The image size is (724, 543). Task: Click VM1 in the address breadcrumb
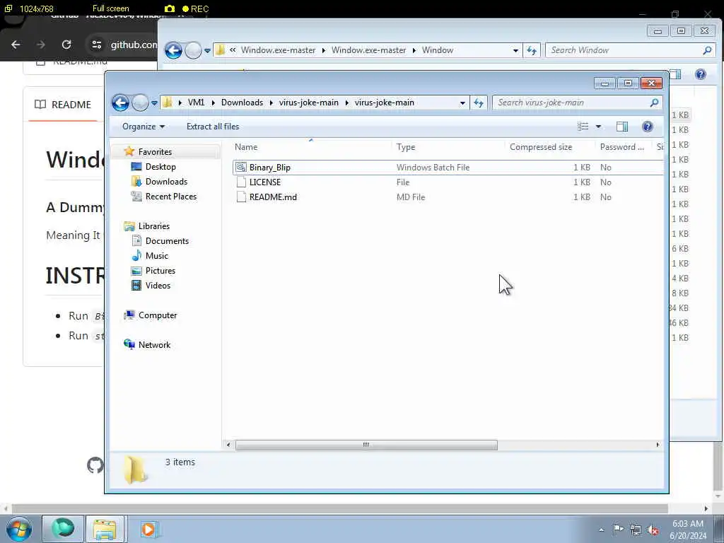196,103
